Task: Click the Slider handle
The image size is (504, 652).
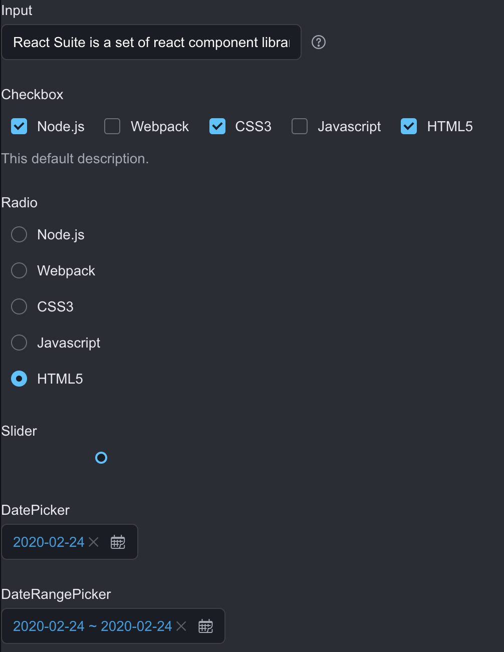Action: pyautogui.click(x=101, y=457)
